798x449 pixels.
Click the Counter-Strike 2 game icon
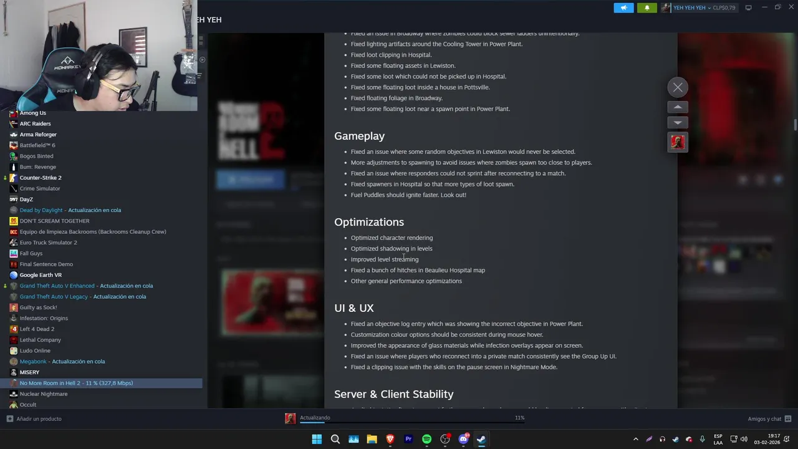coord(14,178)
